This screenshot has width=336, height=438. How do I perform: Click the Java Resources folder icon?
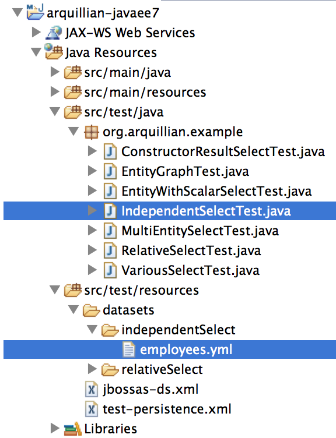pyautogui.click(x=54, y=52)
